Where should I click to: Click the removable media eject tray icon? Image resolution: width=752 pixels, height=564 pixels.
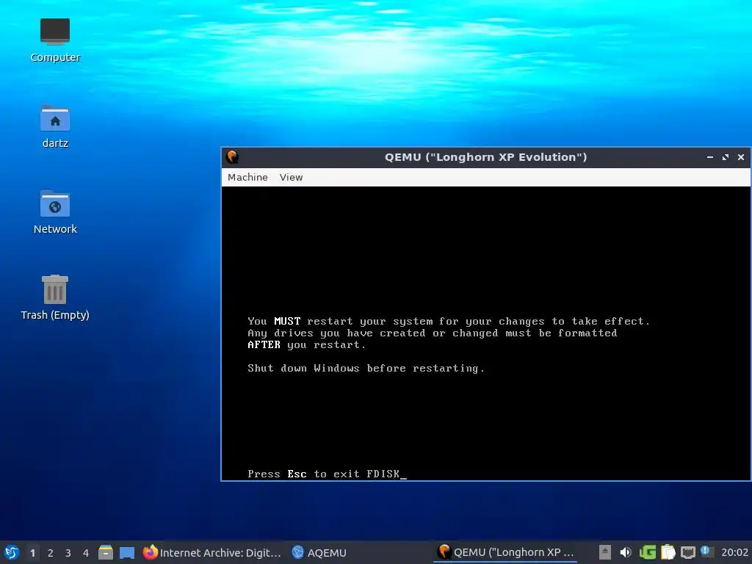pyautogui.click(x=605, y=552)
